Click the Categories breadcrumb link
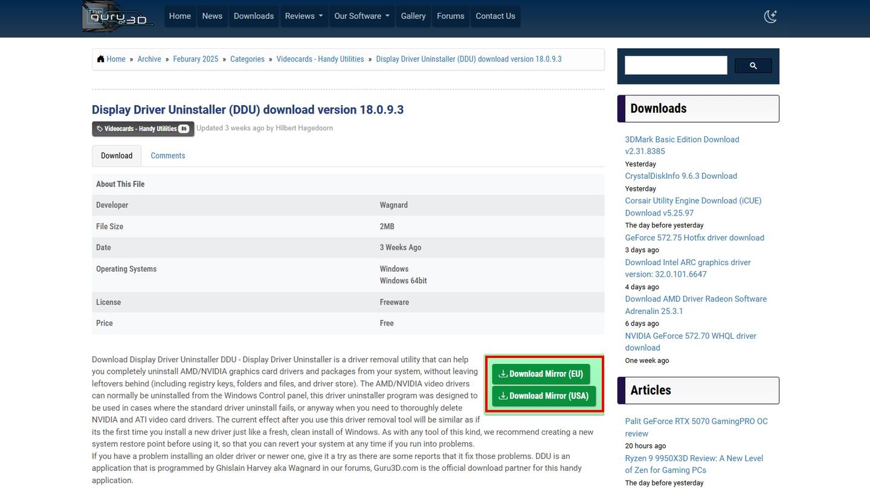870x489 pixels. (x=247, y=59)
